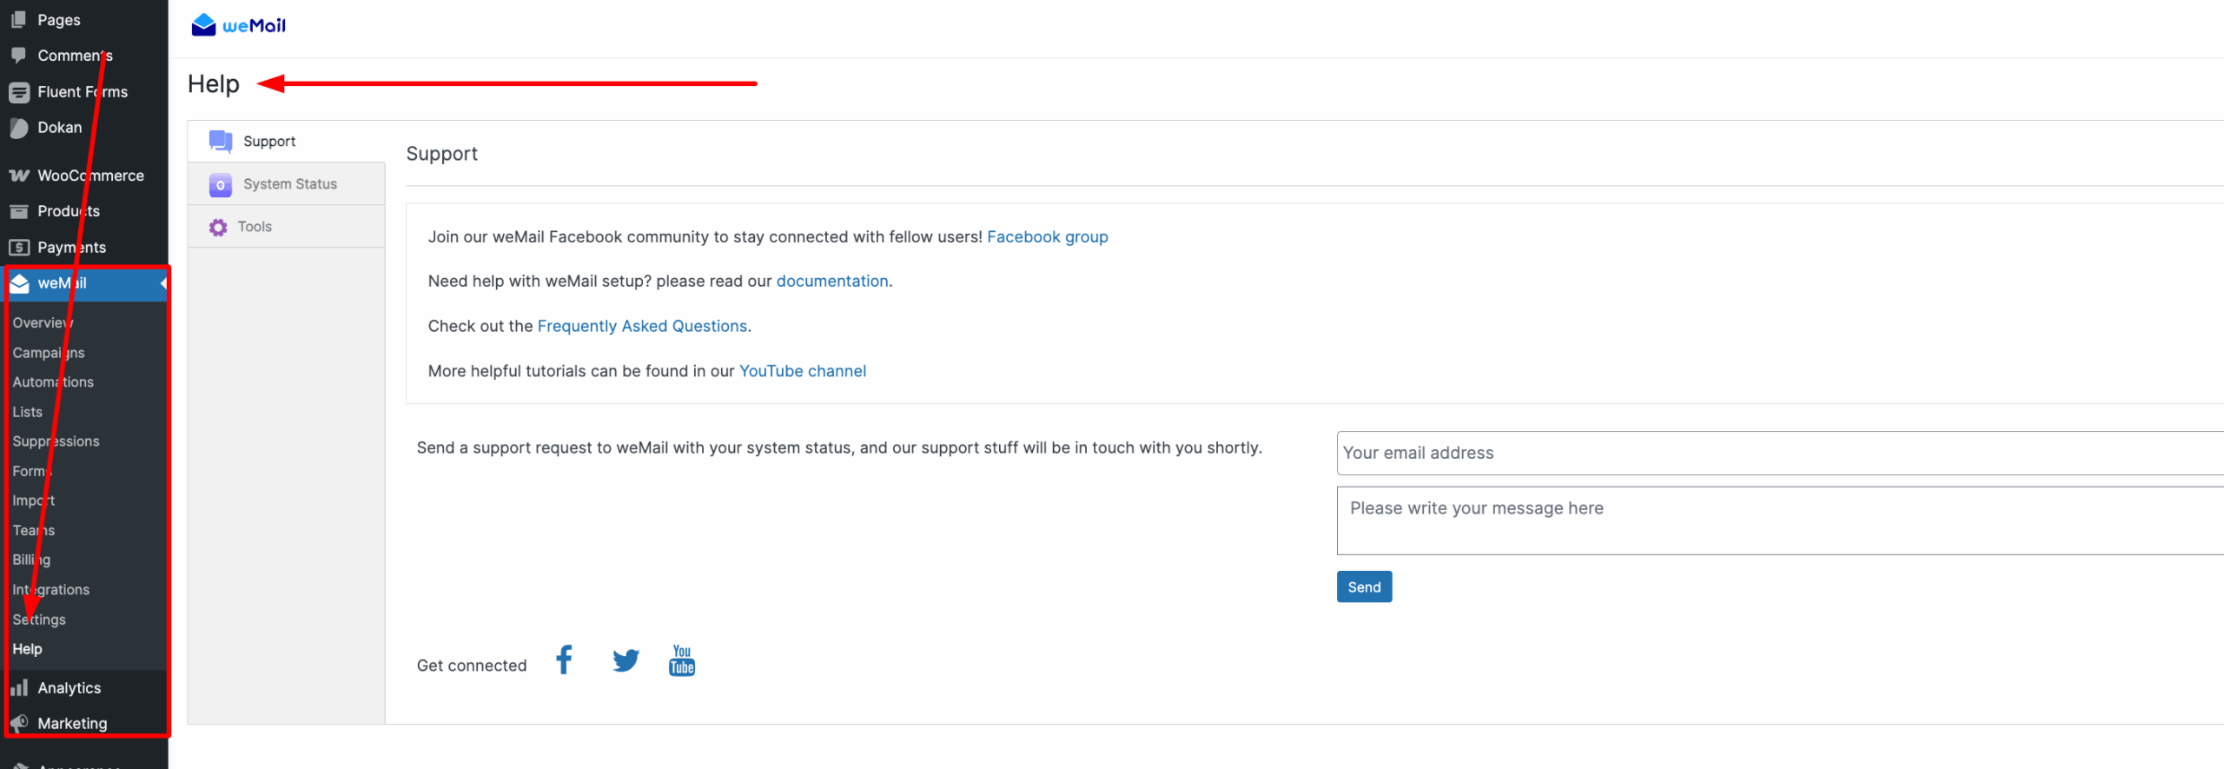Open the Tools tab

click(x=255, y=227)
